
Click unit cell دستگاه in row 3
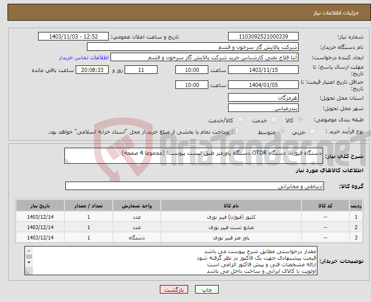(137, 238)
